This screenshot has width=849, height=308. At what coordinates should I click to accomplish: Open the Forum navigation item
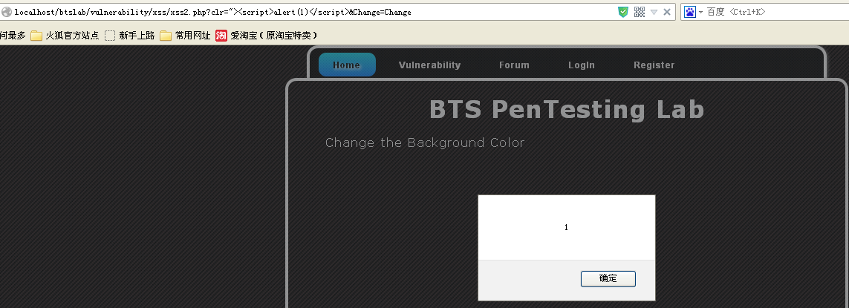point(515,65)
